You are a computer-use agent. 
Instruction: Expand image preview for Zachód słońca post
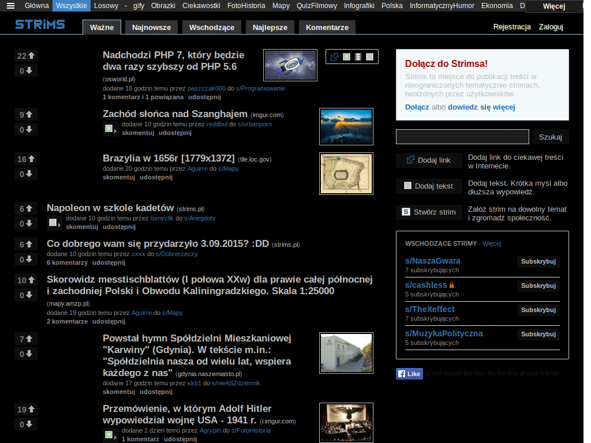(x=110, y=130)
